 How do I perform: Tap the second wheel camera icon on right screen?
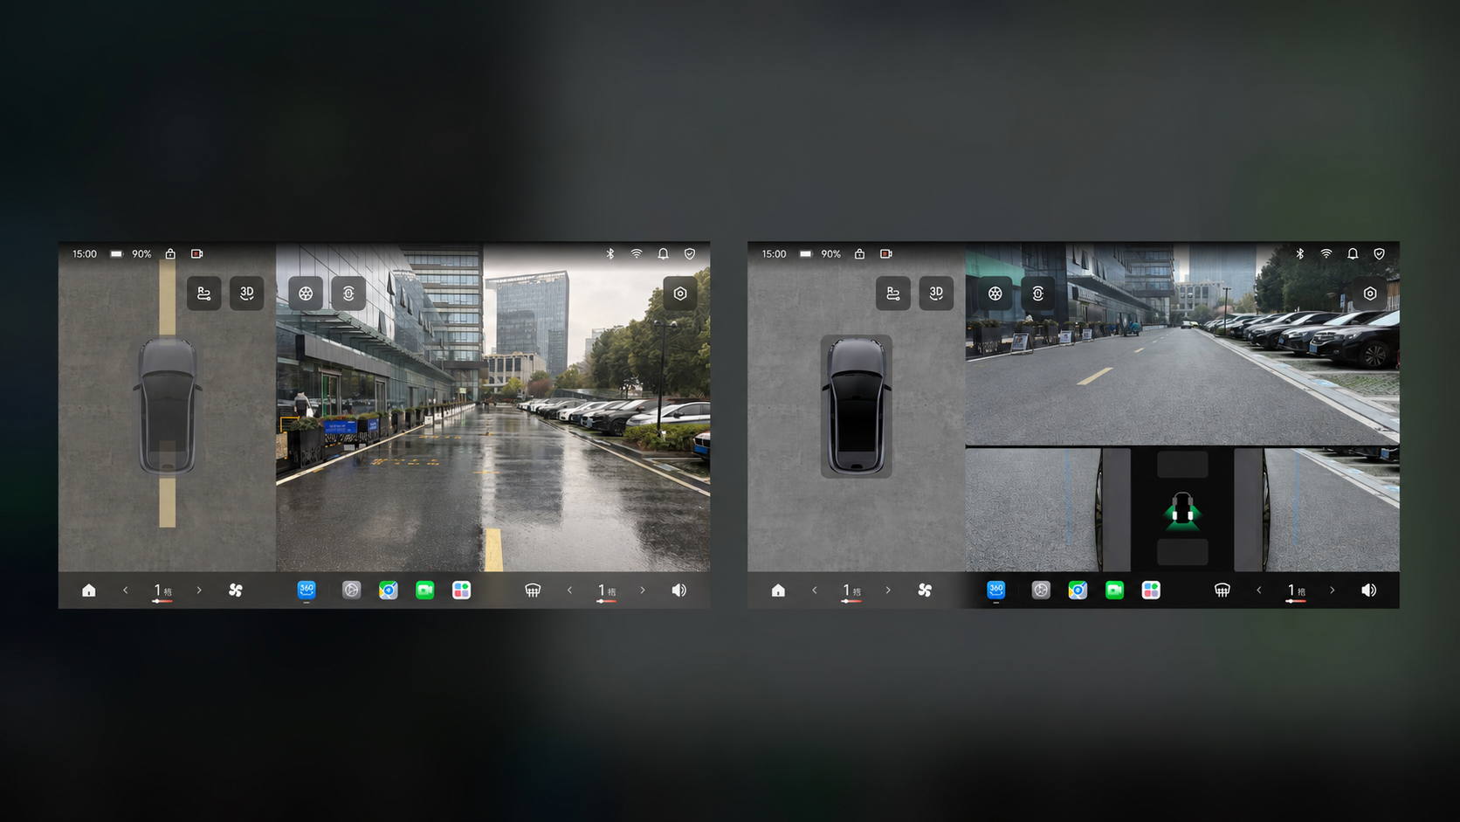pos(1038,294)
